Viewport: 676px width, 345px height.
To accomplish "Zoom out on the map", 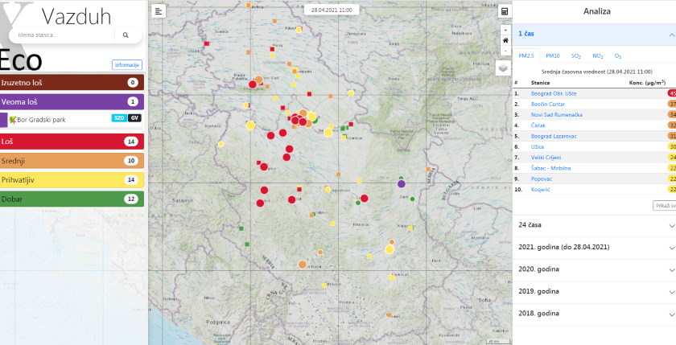I will pos(505,50).
